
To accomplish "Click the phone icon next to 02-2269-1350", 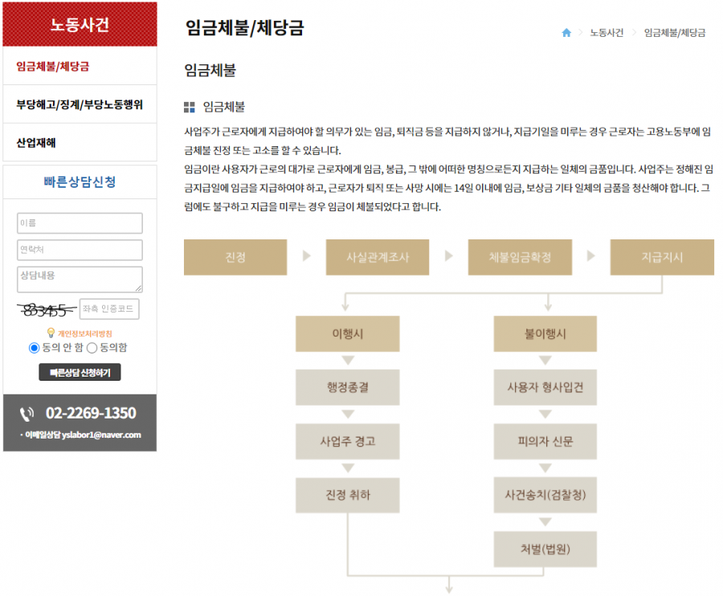I will (27, 414).
